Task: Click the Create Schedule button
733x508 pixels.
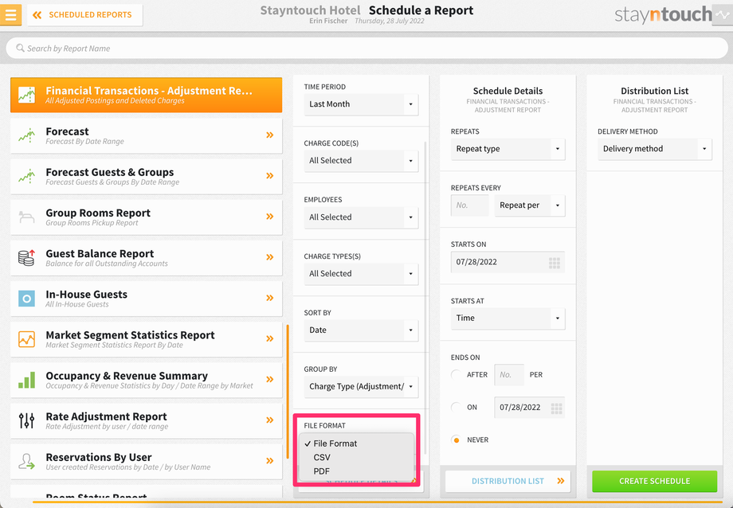Action: tap(654, 481)
